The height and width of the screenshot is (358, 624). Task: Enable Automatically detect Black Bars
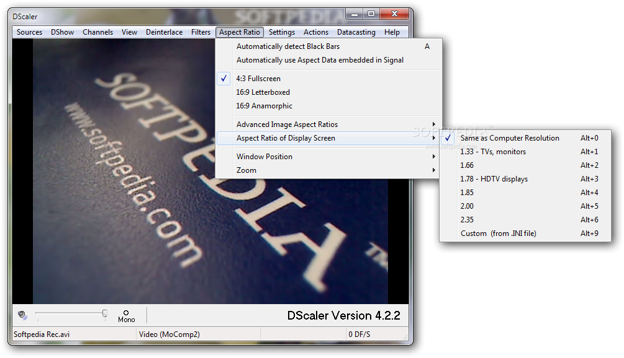click(328, 46)
